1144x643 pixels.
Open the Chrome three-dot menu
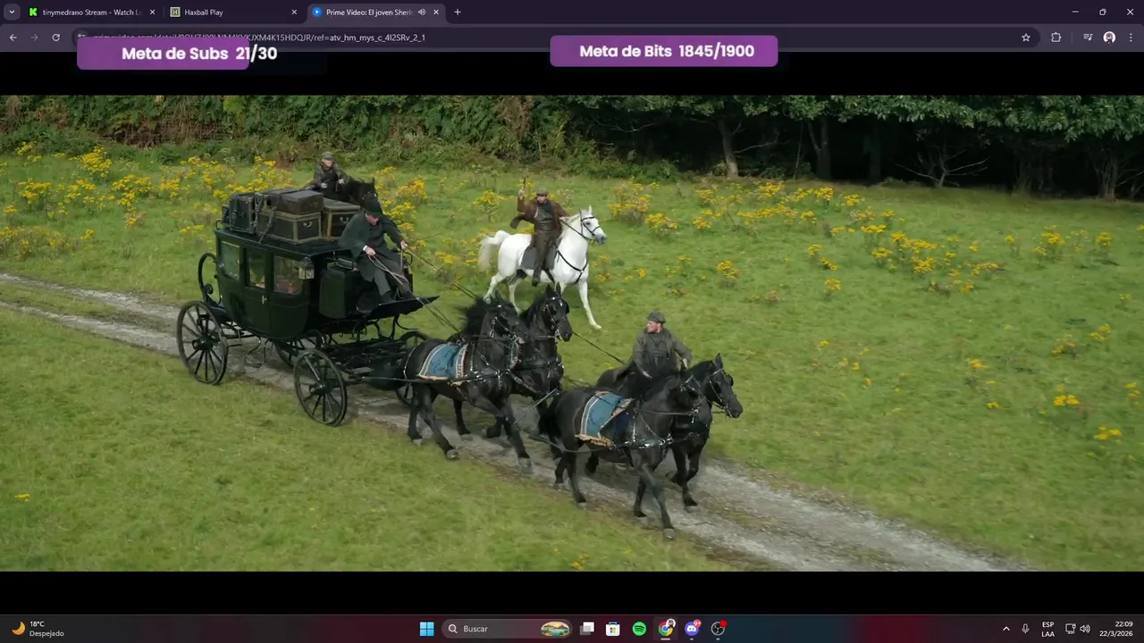tap(1131, 38)
